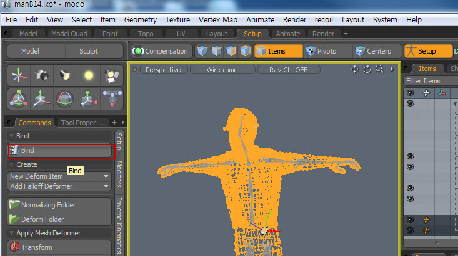Switch to the Animate layout tab

point(287,34)
